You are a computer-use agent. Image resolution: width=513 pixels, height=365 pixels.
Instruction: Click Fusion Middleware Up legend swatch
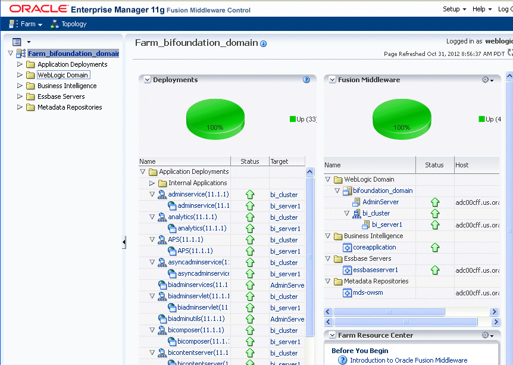(481, 119)
